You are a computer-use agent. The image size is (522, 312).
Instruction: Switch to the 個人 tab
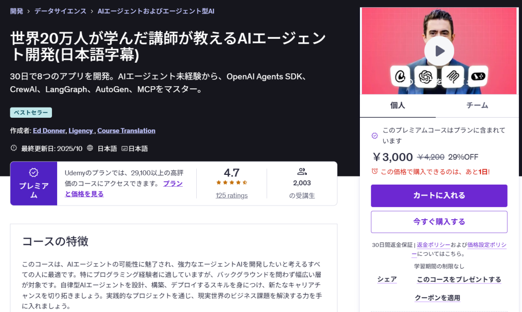[x=398, y=106]
